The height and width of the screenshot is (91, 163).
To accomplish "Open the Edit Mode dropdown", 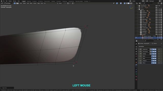I will (x=9, y=3).
